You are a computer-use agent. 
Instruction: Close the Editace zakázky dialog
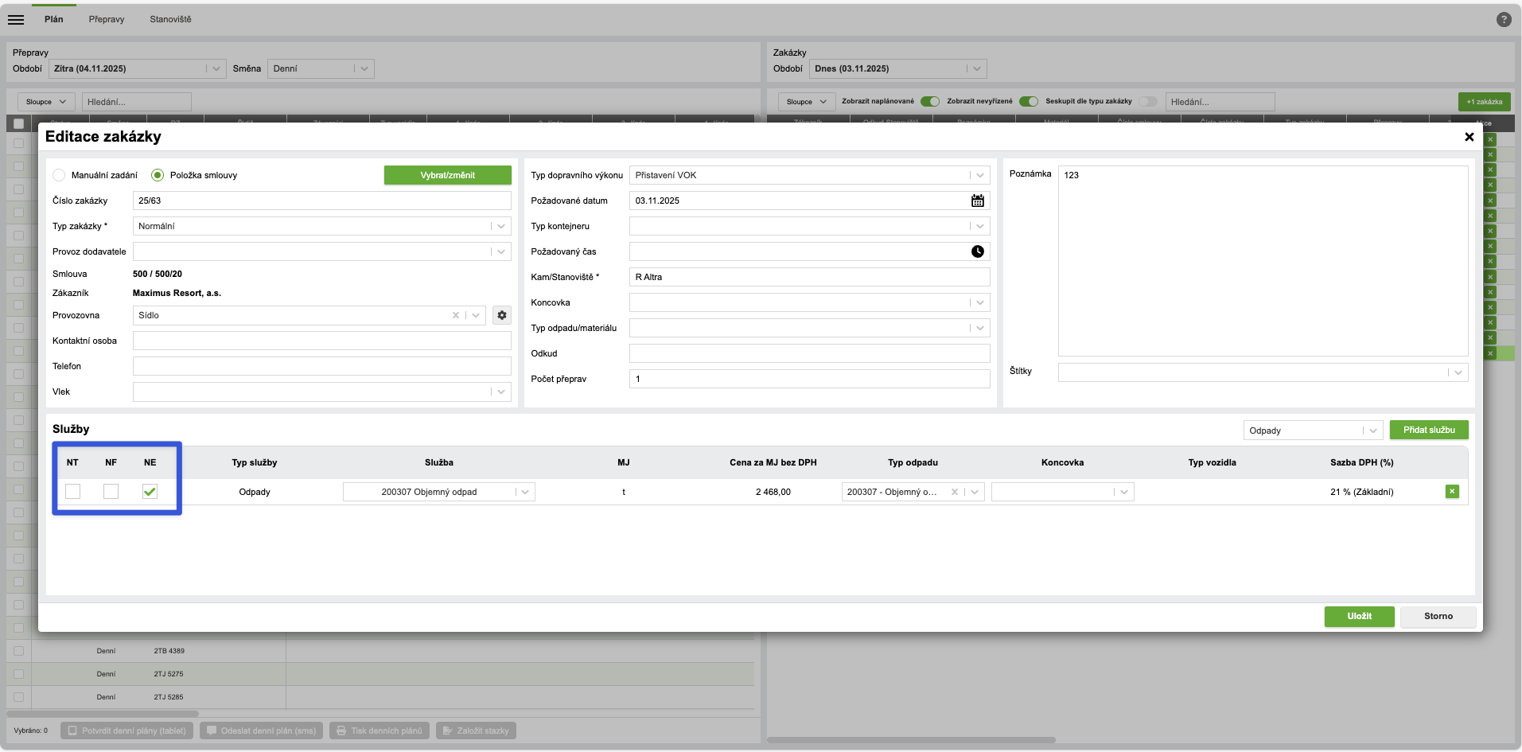tap(1469, 137)
